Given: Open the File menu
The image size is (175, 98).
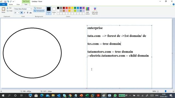Looking at the screenshot, I should point(4,4).
